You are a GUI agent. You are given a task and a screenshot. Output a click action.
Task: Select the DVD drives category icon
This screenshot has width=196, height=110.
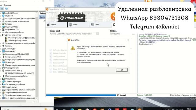pyautogui.click(x=3, y=18)
